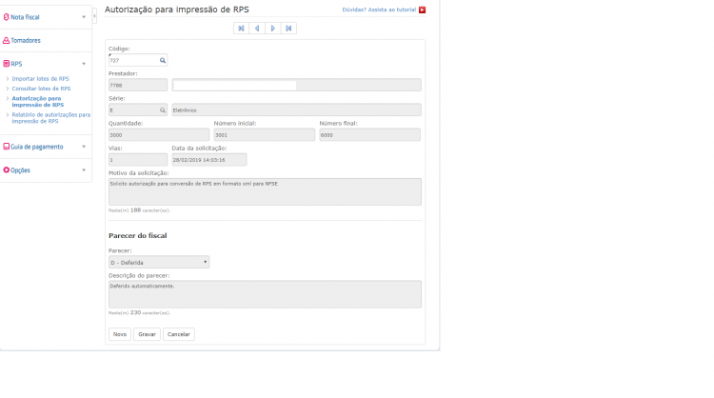Open Relatório de autorizações para impressão

[51, 118]
